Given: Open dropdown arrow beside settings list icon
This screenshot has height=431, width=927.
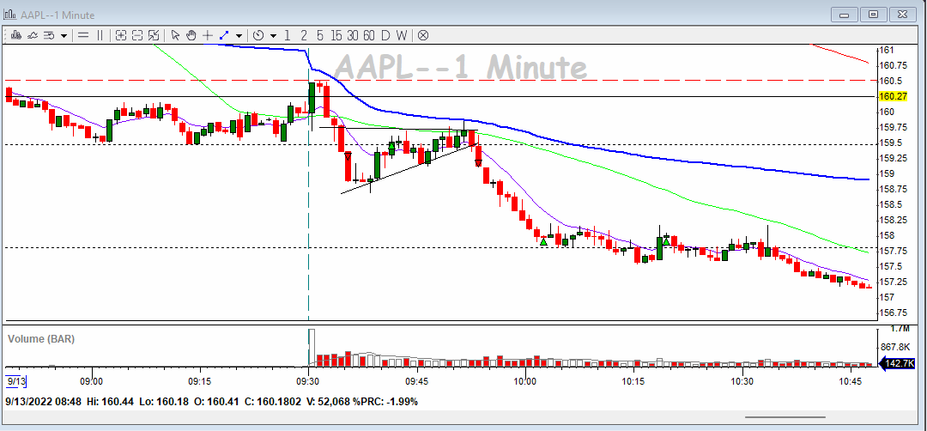Looking at the screenshot, I should [64, 35].
